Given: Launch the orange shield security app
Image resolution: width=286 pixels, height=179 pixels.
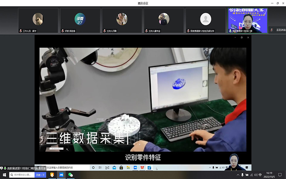Looking at the screenshot, I should tap(52, 175).
